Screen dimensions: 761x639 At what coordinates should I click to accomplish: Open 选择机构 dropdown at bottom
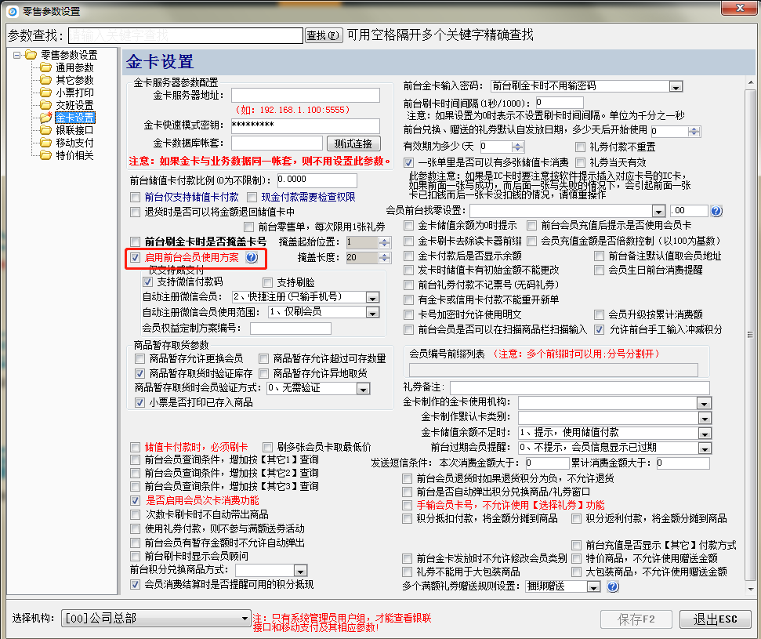point(245,619)
